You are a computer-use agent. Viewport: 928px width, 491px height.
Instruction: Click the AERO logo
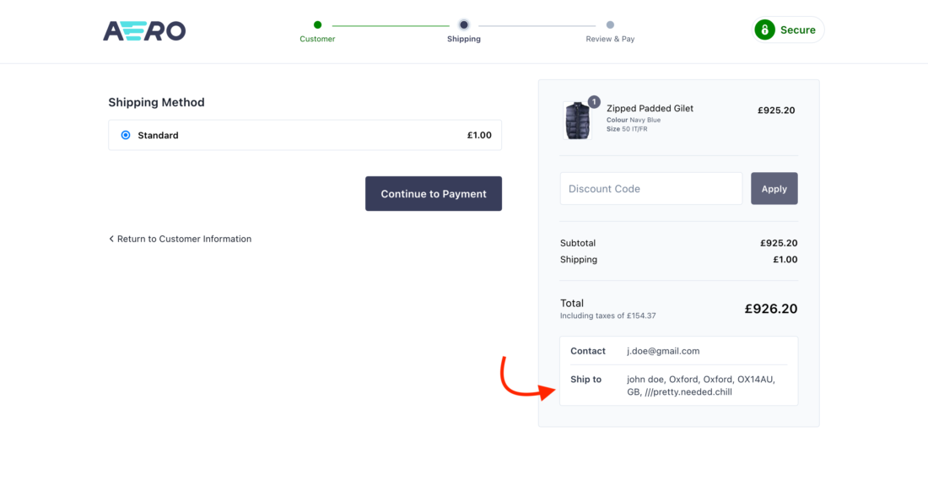point(144,30)
